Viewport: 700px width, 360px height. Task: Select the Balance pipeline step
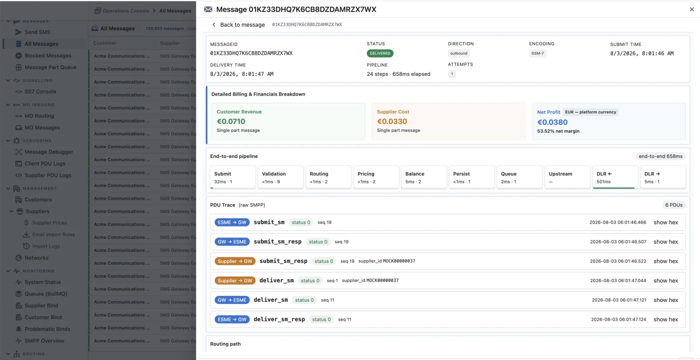(x=424, y=177)
